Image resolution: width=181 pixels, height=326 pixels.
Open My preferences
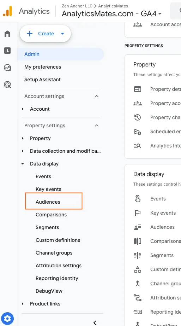click(x=43, y=67)
